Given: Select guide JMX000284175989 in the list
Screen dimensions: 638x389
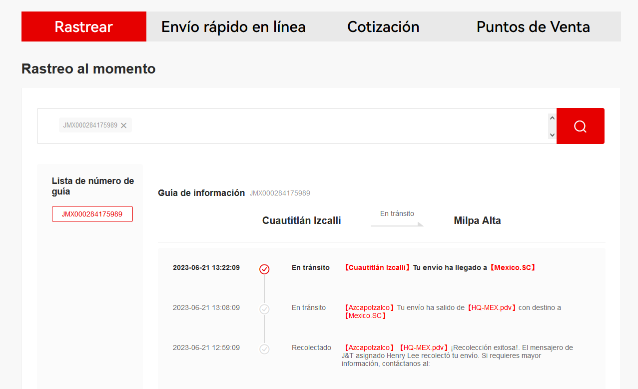Looking at the screenshot, I should 92,214.
